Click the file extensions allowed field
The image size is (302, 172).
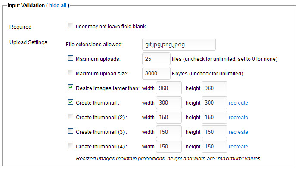(178, 44)
